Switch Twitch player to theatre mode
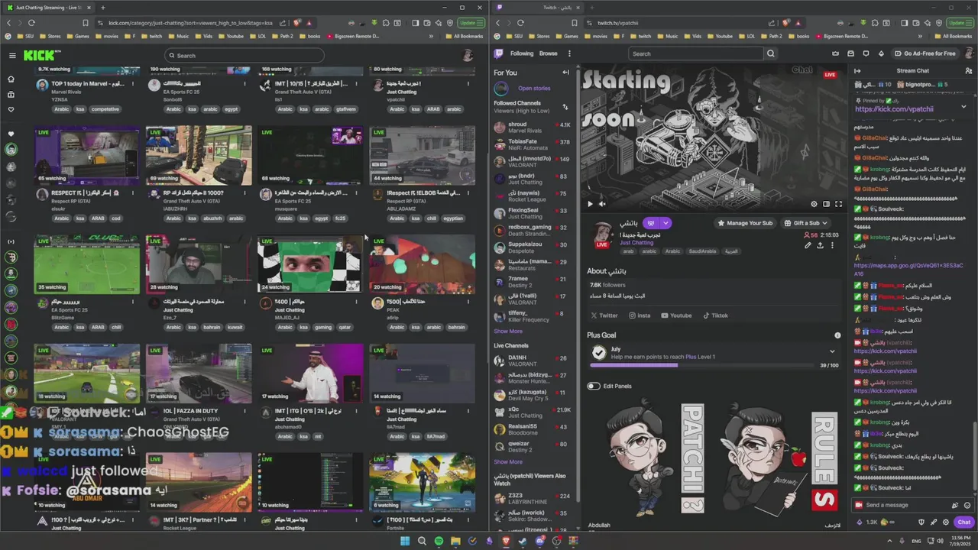Screen dimensions: 978x550 [826, 204]
